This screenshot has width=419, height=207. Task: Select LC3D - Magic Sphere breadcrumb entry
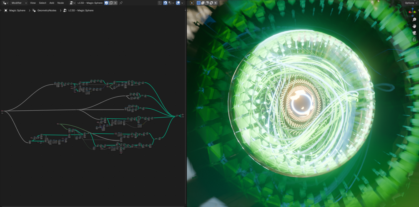tap(81, 10)
